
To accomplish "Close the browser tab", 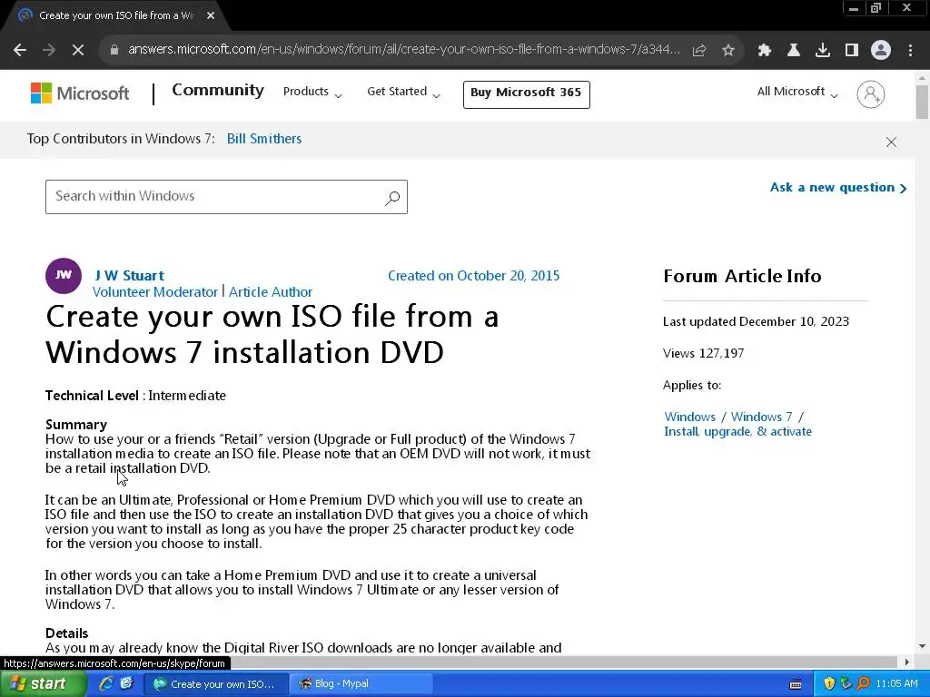I will [211, 15].
